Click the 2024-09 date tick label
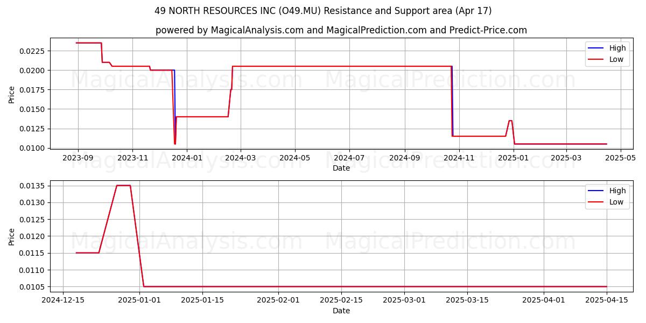The height and width of the screenshot is (323, 646). point(404,158)
